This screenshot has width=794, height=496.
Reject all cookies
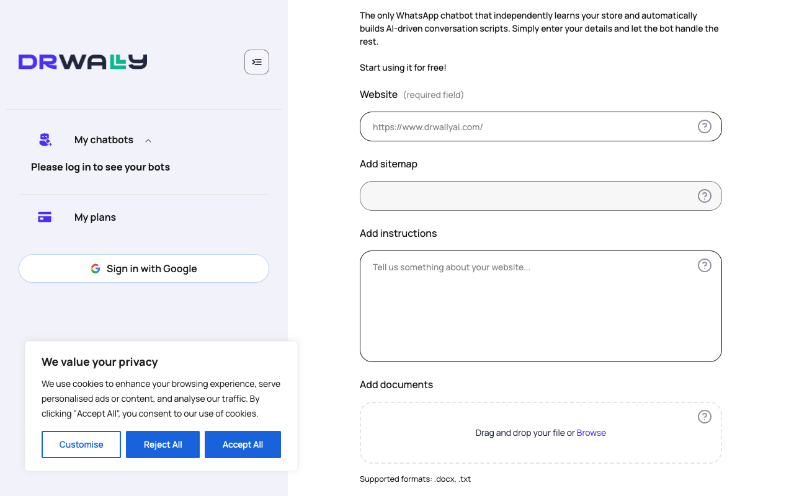click(163, 445)
